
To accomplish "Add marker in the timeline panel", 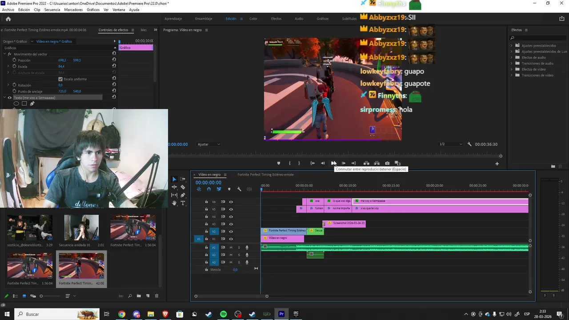I will [229, 189].
